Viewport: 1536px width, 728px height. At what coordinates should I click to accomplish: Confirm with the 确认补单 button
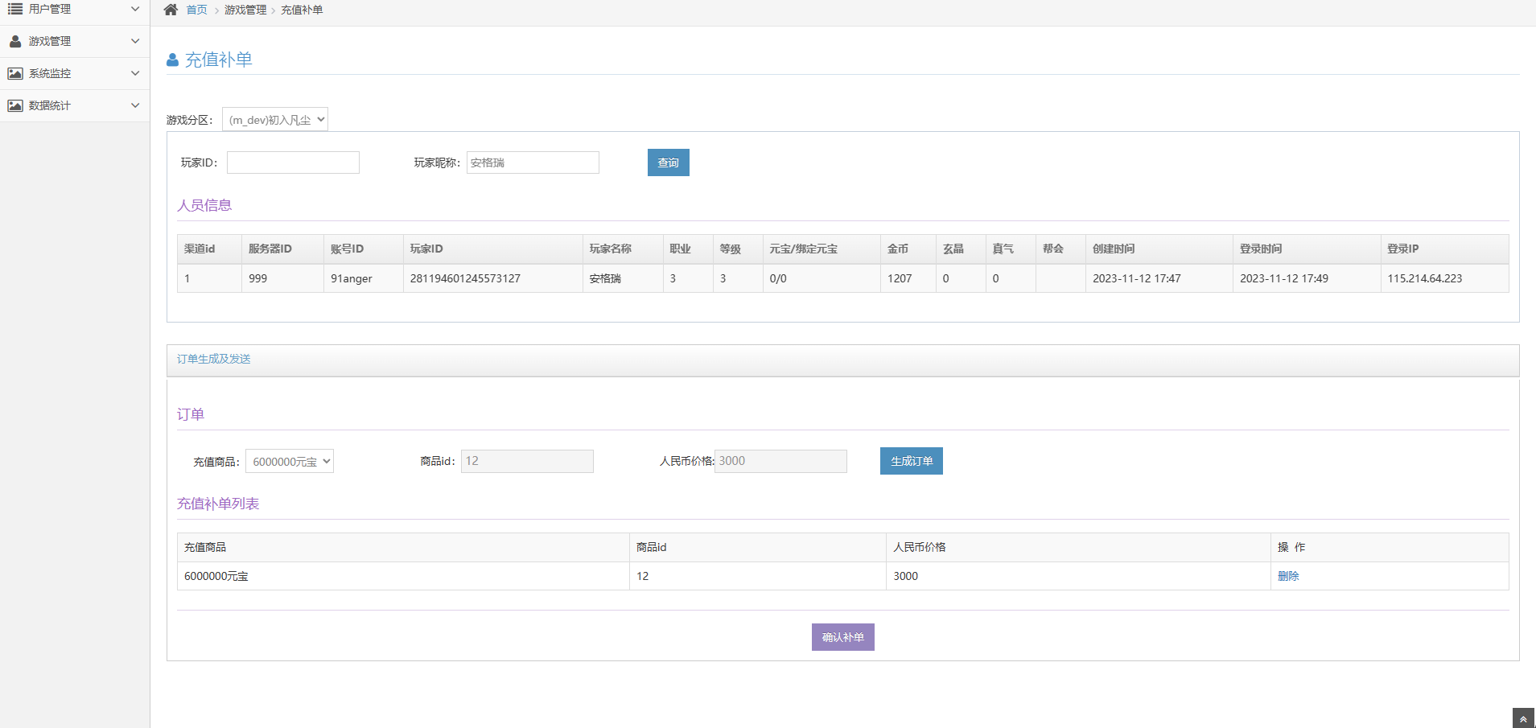coord(842,637)
